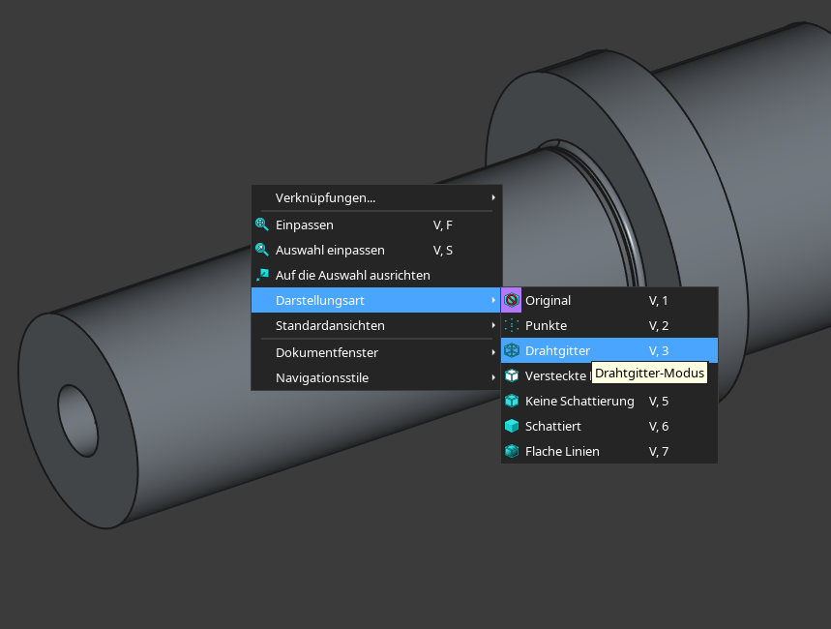This screenshot has width=831, height=629.
Task: Click the Original display mode icon
Action: pyautogui.click(x=512, y=300)
